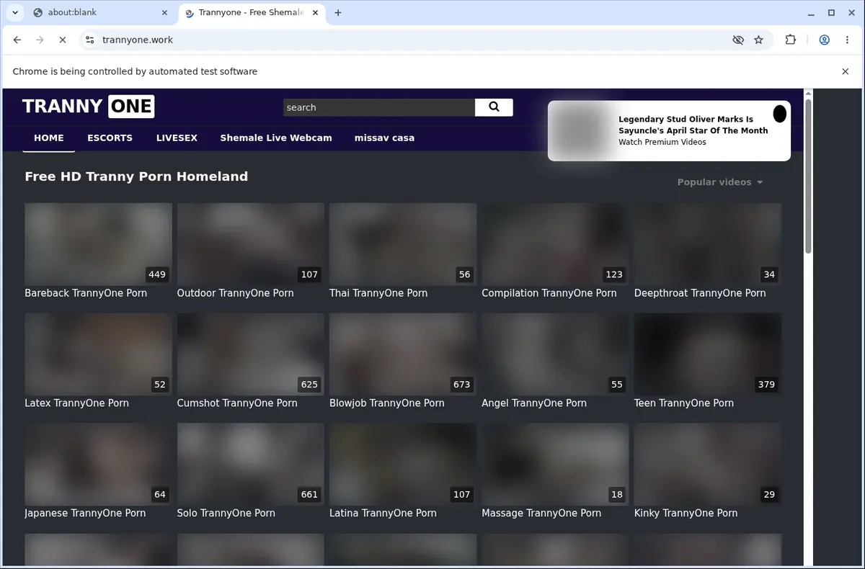This screenshot has width=865, height=569.
Task: Open the Massage category link
Action: [541, 514]
